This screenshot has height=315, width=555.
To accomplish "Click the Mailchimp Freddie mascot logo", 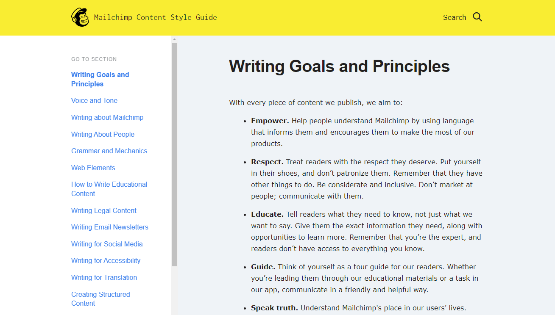I will pyautogui.click(x=80, y=17).
